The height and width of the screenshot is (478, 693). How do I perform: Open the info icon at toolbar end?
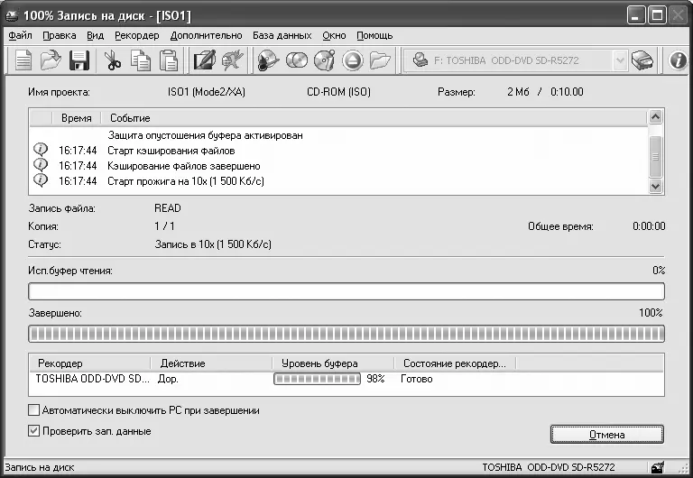click(679, 60)
